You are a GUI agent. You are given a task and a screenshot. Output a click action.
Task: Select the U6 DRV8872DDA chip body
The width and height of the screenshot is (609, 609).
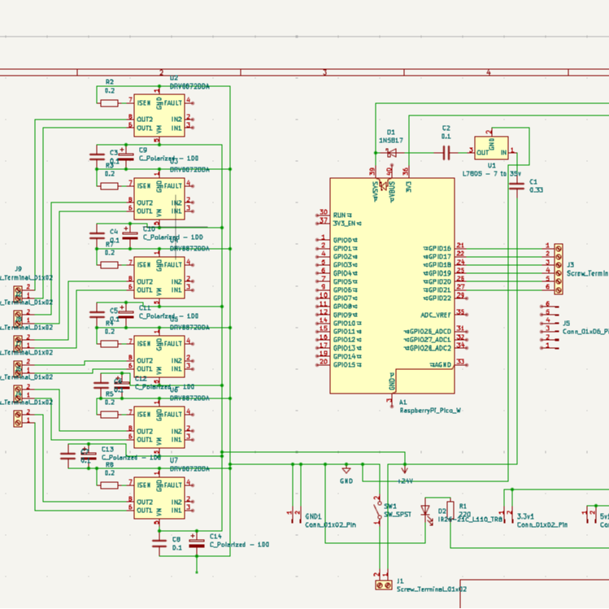click(x=159, y=427)
